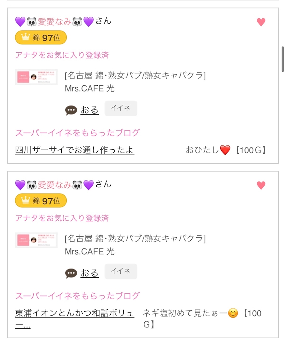Select Mrs.CAFE 光 shop name, second card
The image size is (286, 342).
tap(90, 252)
